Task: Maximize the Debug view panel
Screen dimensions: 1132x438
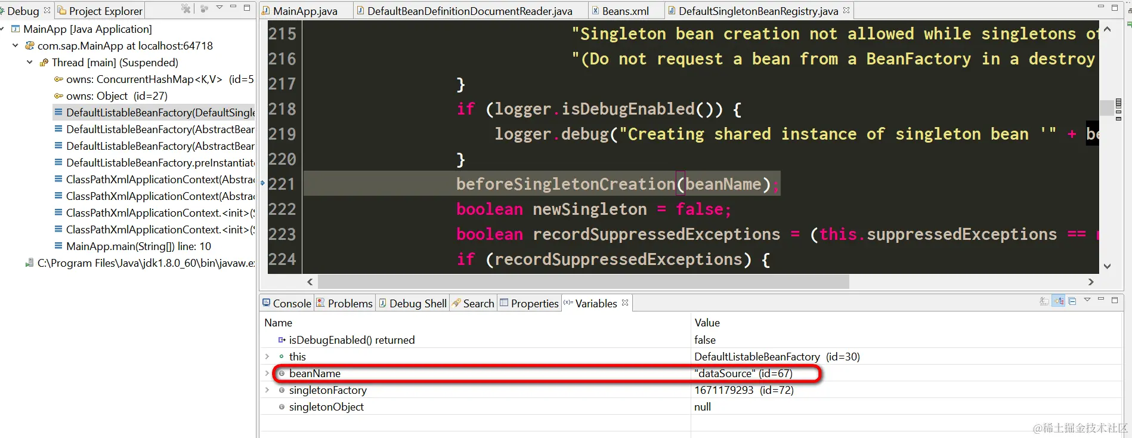Action: click(x=247, y=8)
